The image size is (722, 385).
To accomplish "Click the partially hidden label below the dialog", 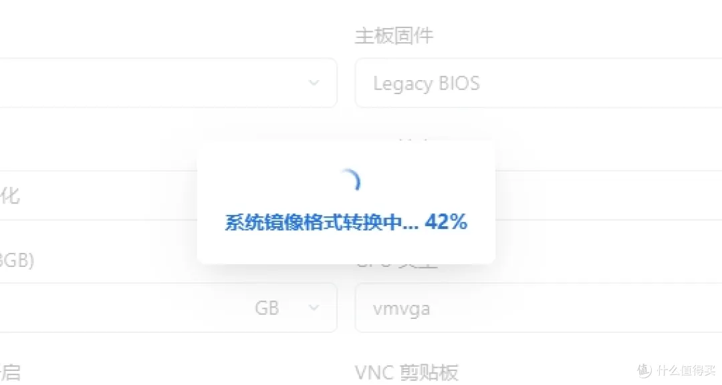I will click(397, 265).
